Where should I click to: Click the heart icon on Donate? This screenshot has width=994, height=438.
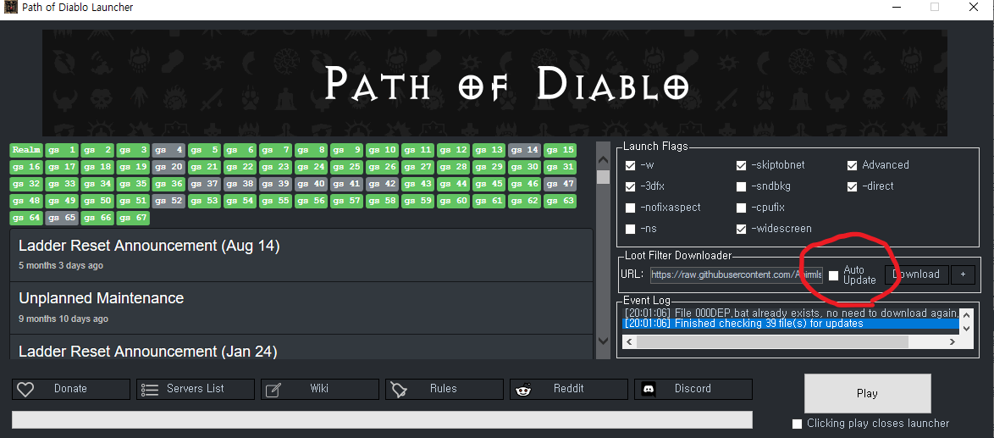click(25, 389)
